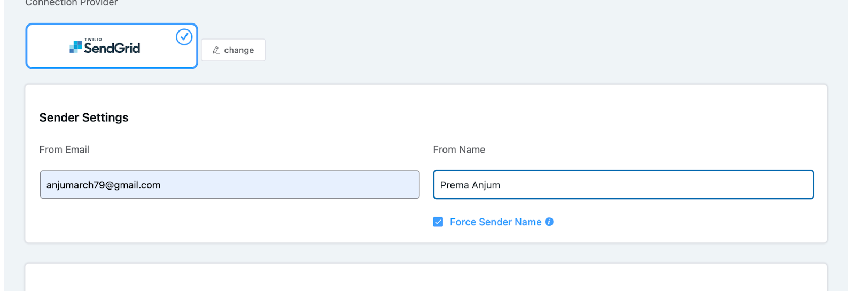
Task: Click the blue checkmark on SendGrid card
Action: tap(184, 37)
